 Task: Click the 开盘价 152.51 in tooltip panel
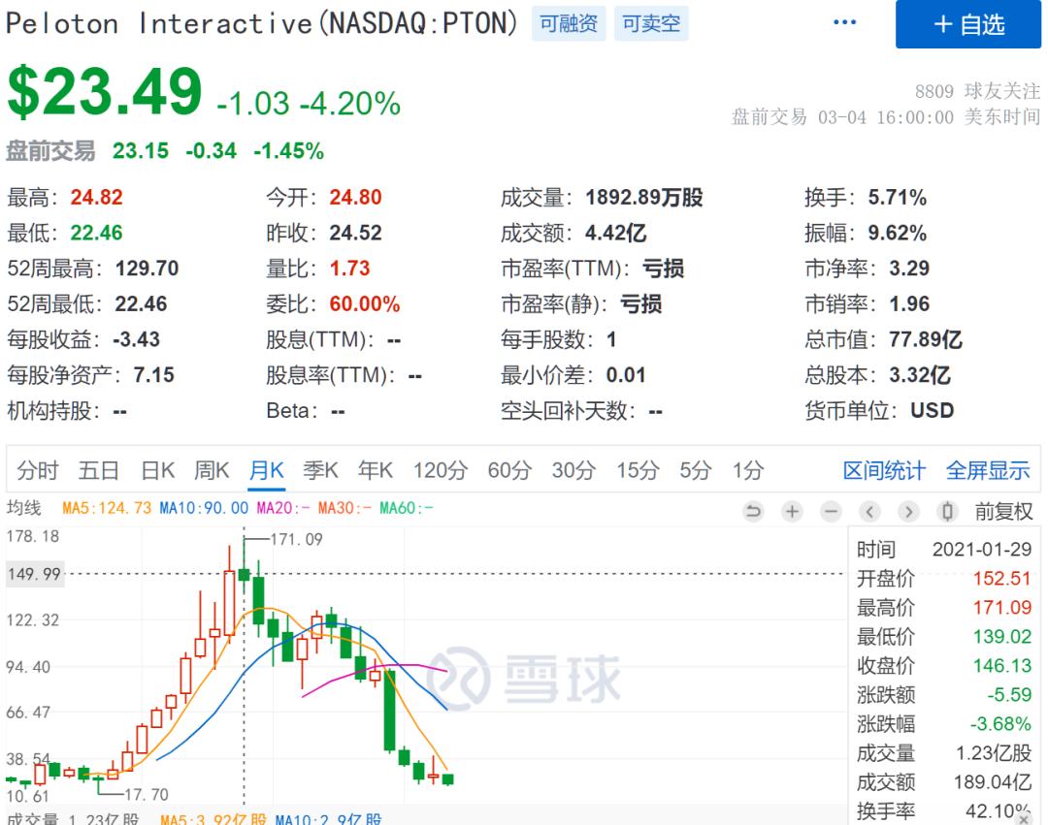click(944, 578)
